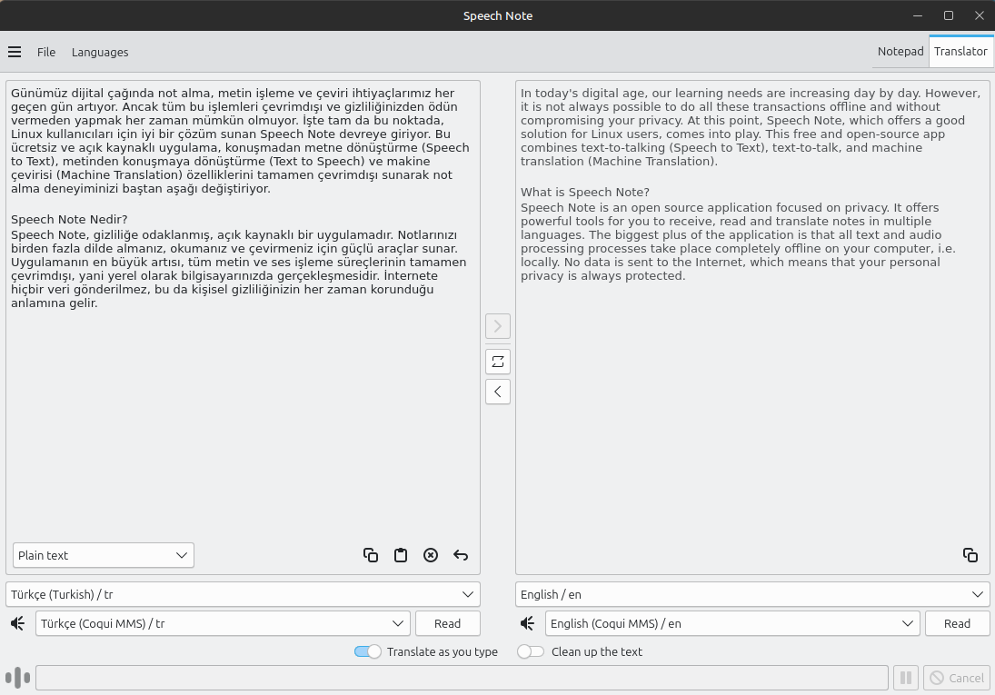The width and height of the screenshot is (995, 695).
Task: Open the English / en target language dropdown
Action: pyautogui.click(x=752, y=594)
